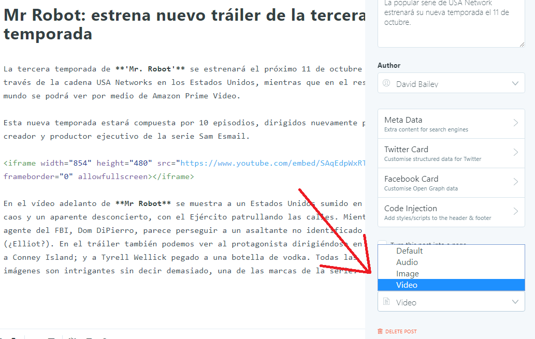Click the document icon in the Video select
The height and width of the screenshot is (339, 535).
tap(386, 301)
